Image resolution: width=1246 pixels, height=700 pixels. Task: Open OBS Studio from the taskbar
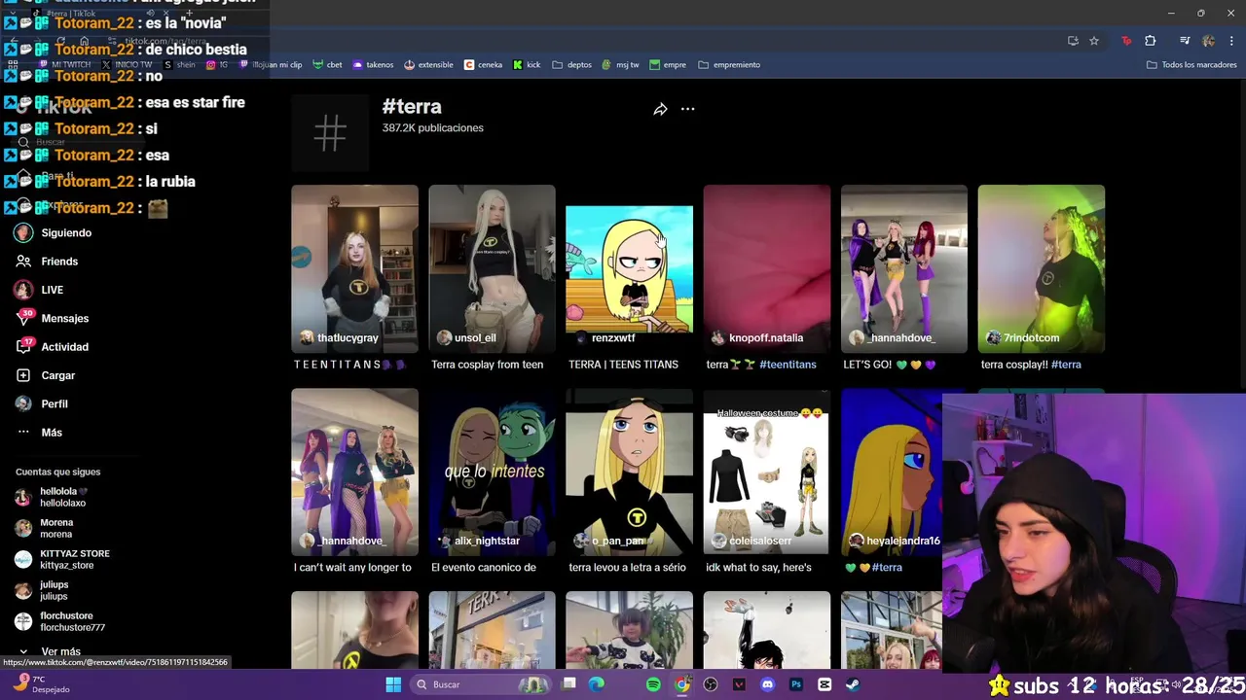(711, 684)
